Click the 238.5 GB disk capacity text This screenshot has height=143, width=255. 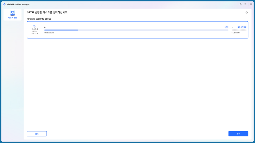35,34
